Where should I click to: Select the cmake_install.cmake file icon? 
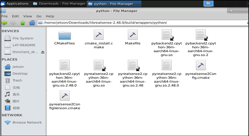pos(99,34)
